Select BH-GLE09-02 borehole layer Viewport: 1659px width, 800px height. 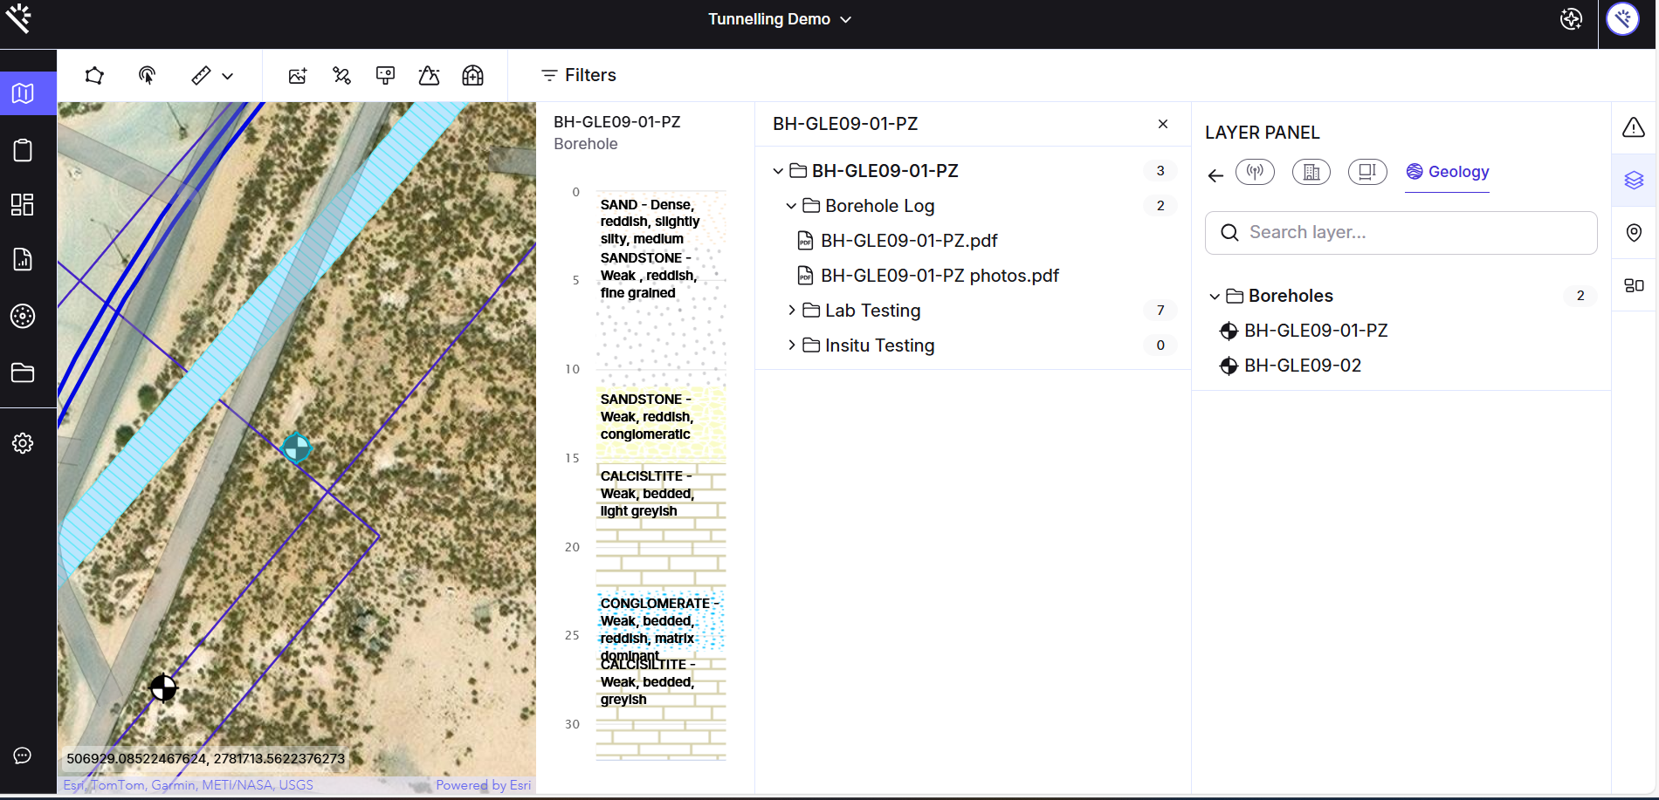(x=1302, y=366)
